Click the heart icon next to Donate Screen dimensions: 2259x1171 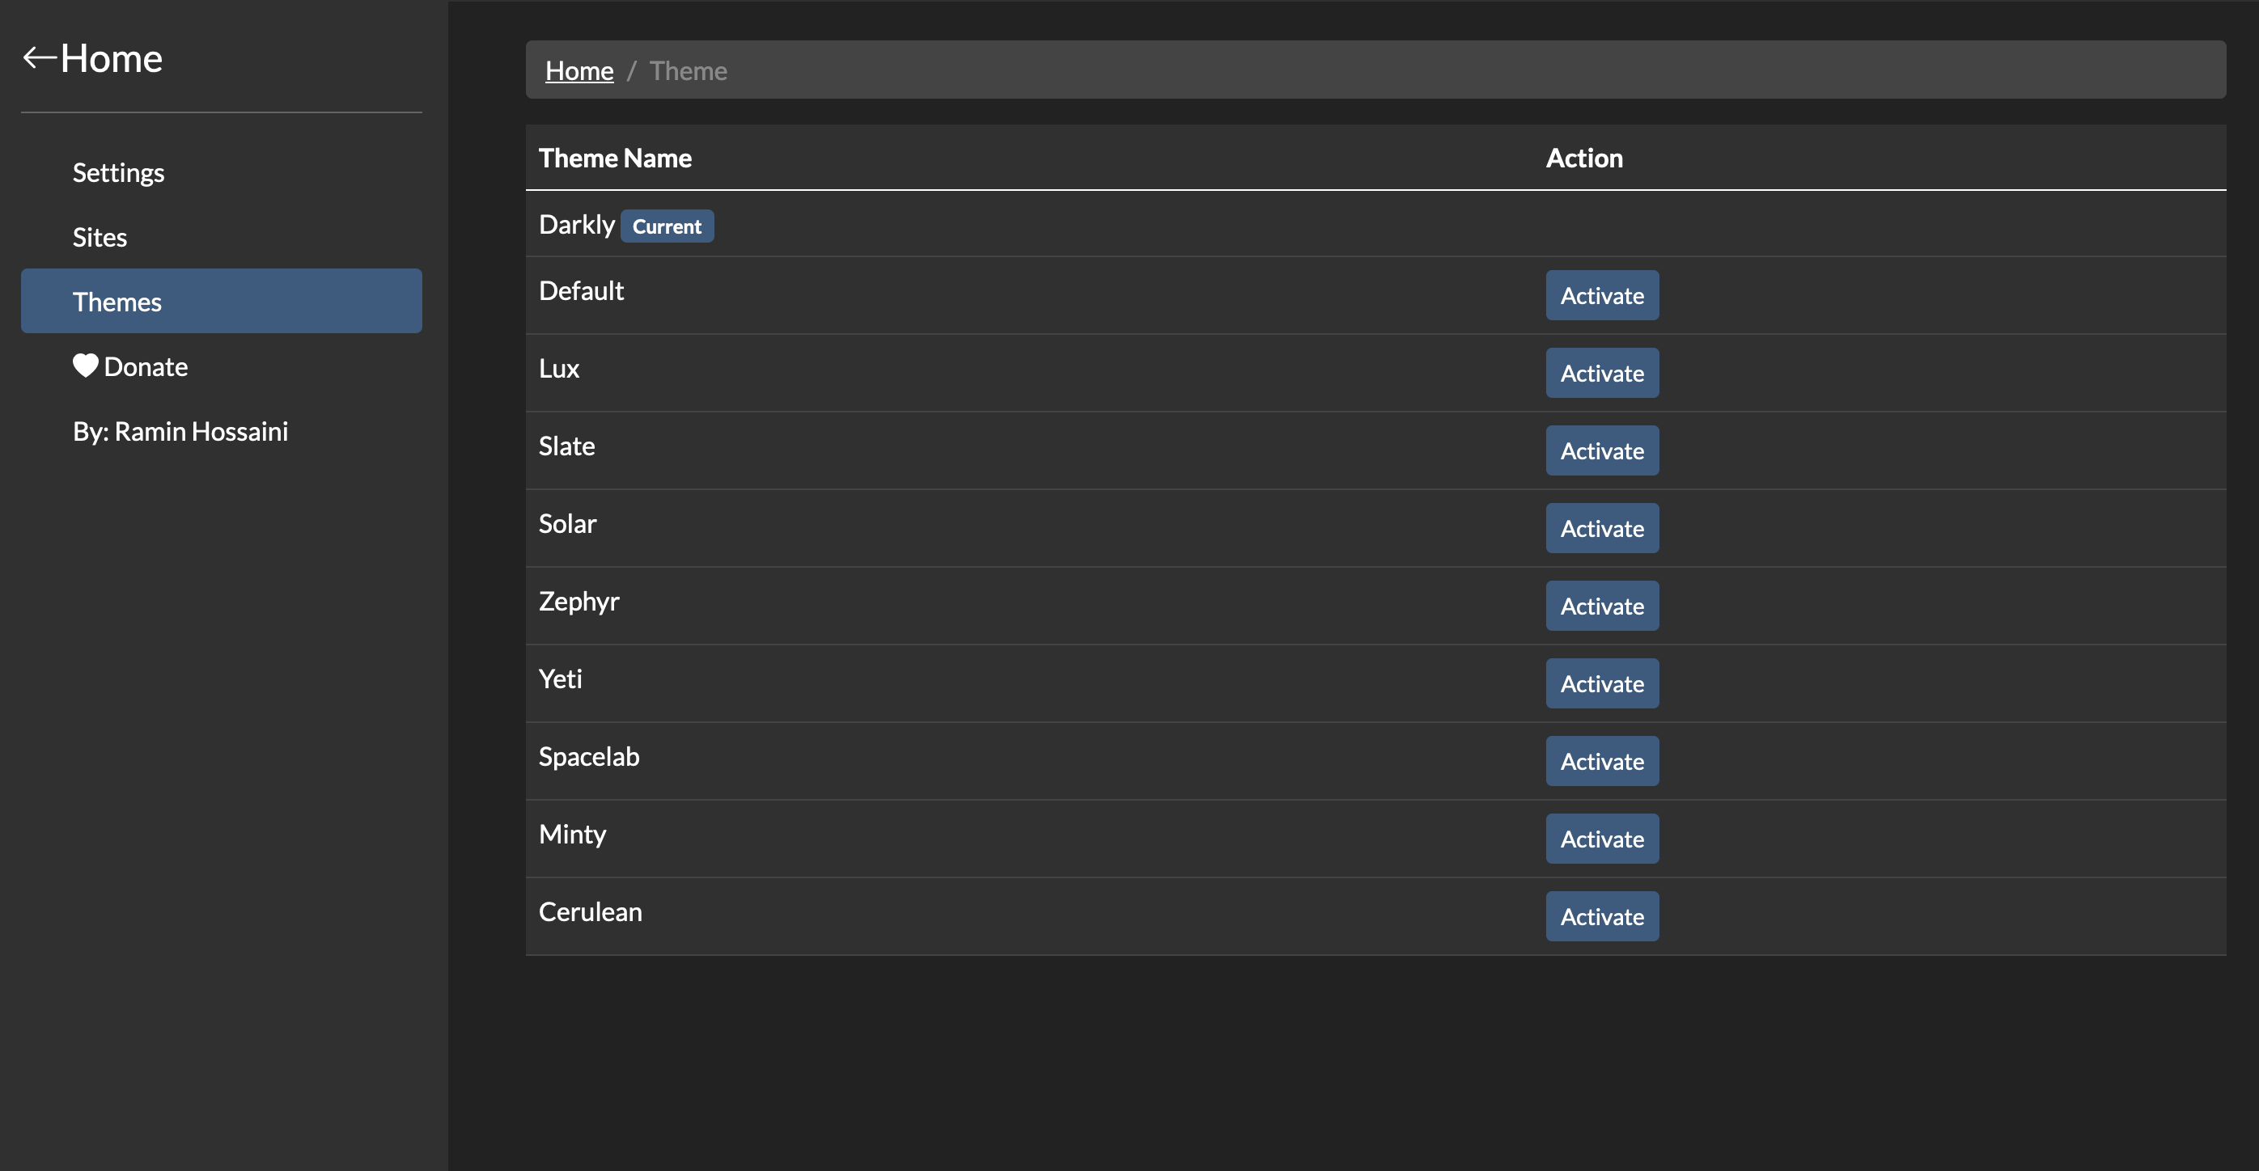pos(85,366)
